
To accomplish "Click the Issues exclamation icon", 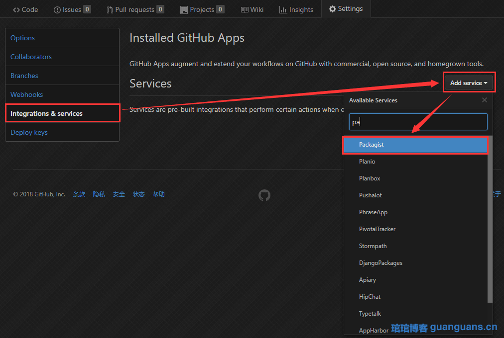I will (x=57, y=10).
